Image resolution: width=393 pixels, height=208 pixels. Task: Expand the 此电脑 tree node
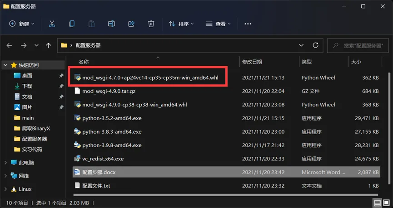click(x=5, y=163)
